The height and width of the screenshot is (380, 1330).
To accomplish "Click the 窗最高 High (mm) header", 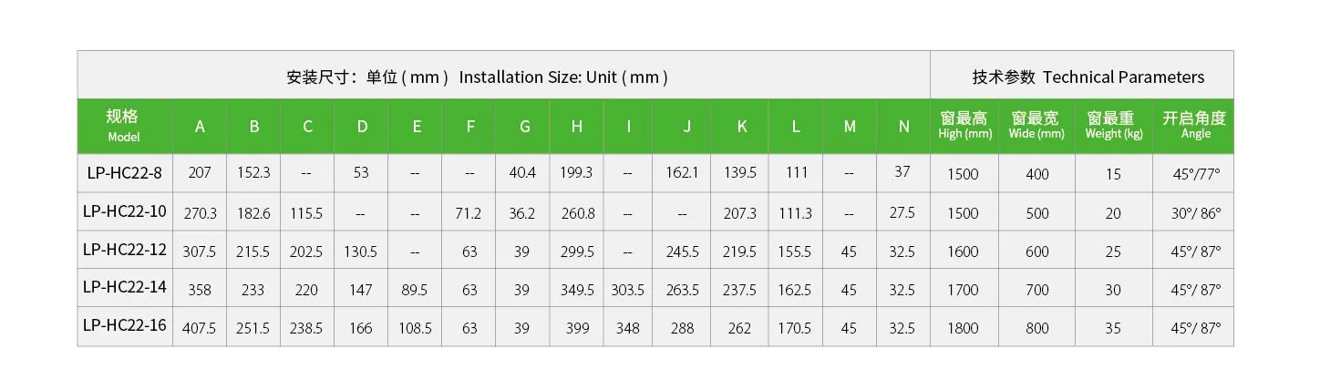I will click(964, 126).
